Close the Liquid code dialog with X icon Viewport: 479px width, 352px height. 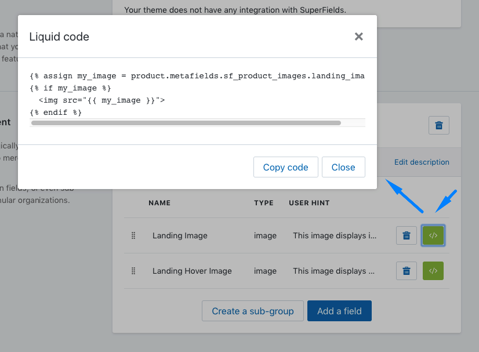[x=358, y=37]
